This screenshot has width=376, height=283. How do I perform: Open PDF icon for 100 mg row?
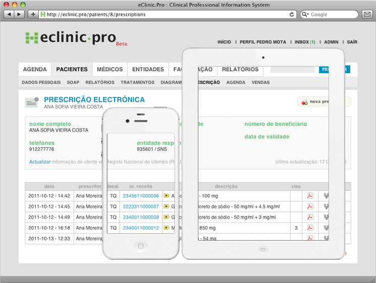coord(310,196)
